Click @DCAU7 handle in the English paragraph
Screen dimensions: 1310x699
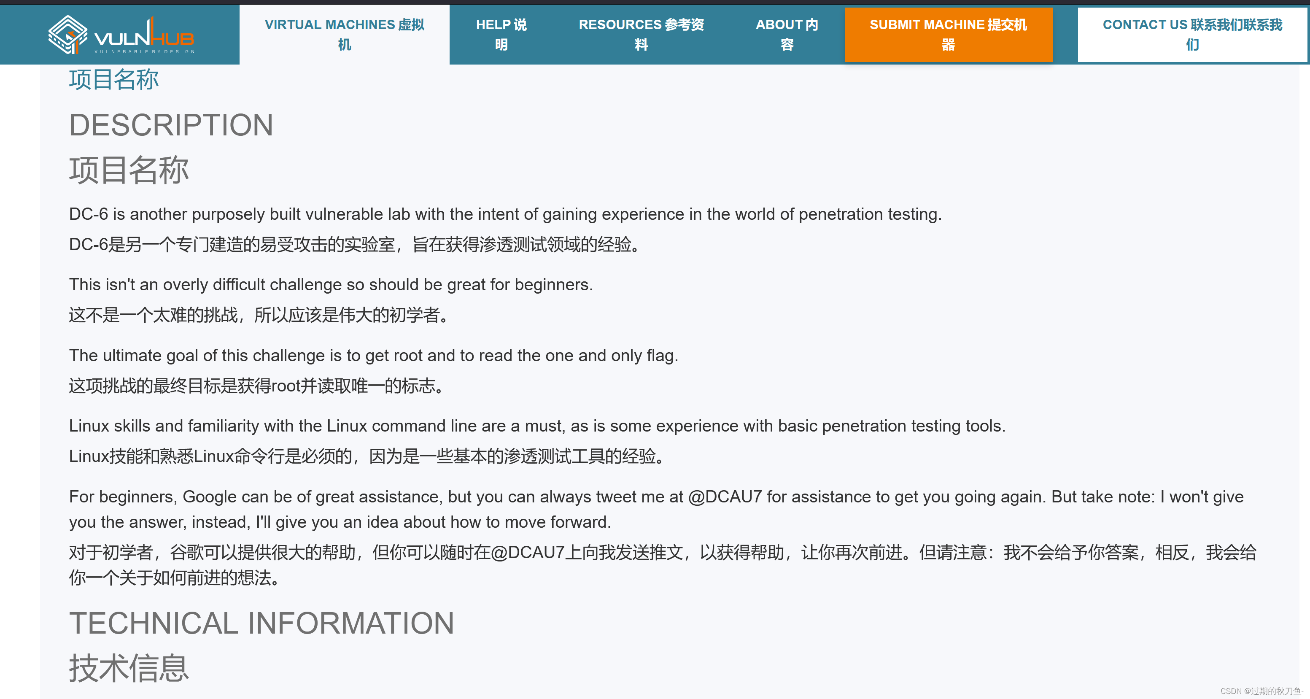[x=725, y=497]
